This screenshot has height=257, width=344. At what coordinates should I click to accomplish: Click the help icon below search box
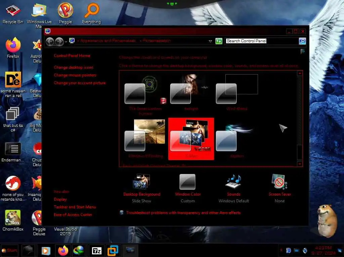[x=303, y=51]
